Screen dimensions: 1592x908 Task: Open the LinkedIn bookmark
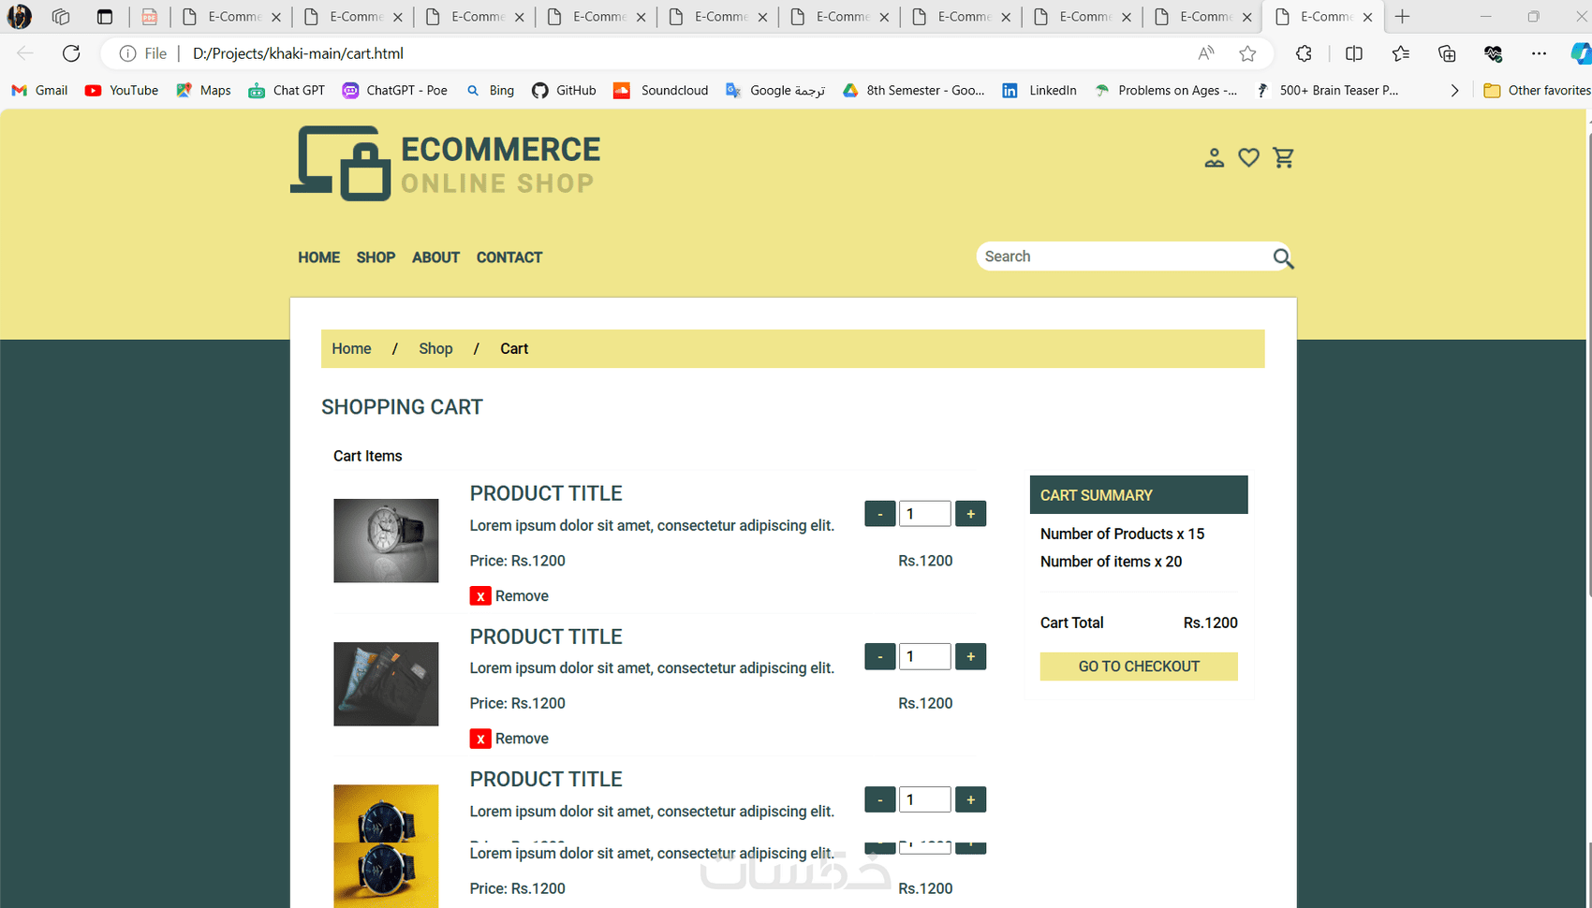point(1039,91)
